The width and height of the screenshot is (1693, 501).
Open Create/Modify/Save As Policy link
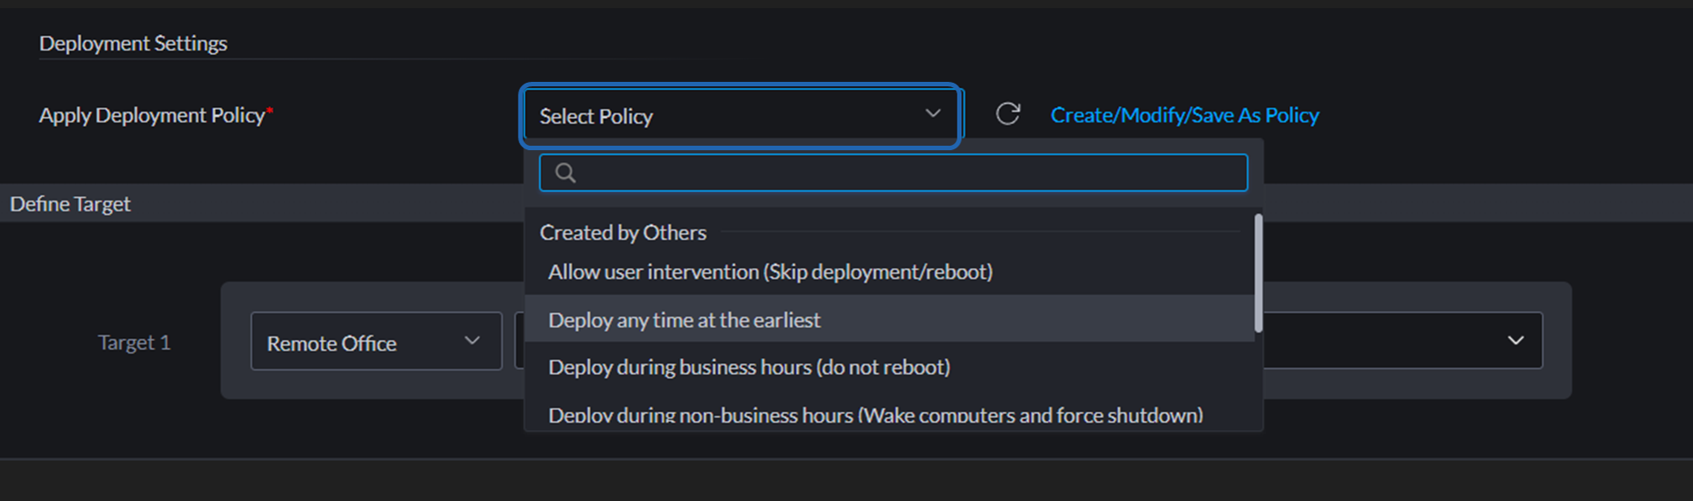(x=1184, y=115)
